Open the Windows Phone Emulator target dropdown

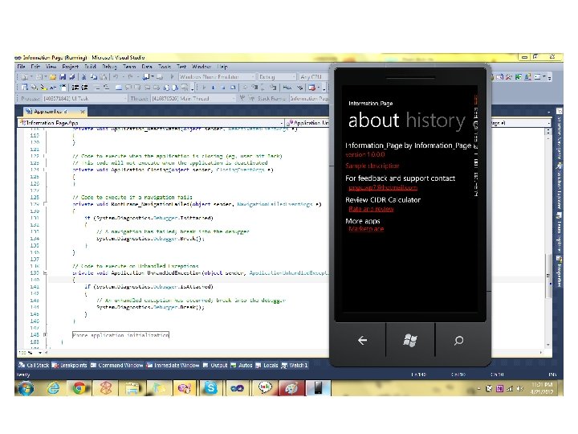[x=217, y=77]
